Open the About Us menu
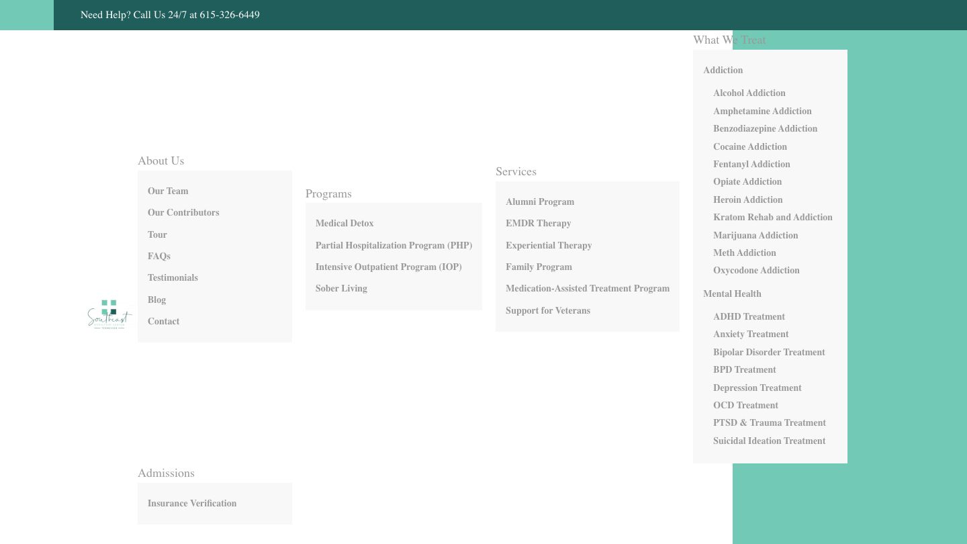The image size is (967, 544). (160, 161)
